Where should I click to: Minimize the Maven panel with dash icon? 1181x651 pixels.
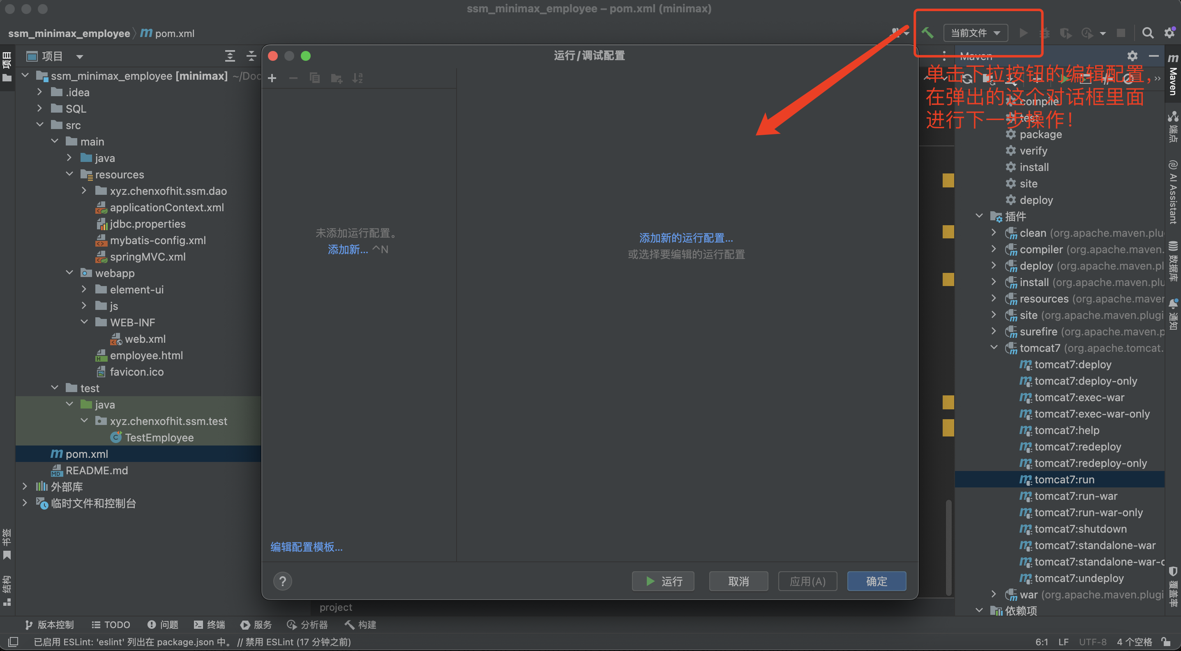pyautogui.click(x=1153, y=56)
